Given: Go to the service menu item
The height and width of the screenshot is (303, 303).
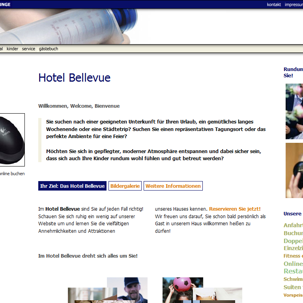Looking at the screenshot, I should click(28, 49).
